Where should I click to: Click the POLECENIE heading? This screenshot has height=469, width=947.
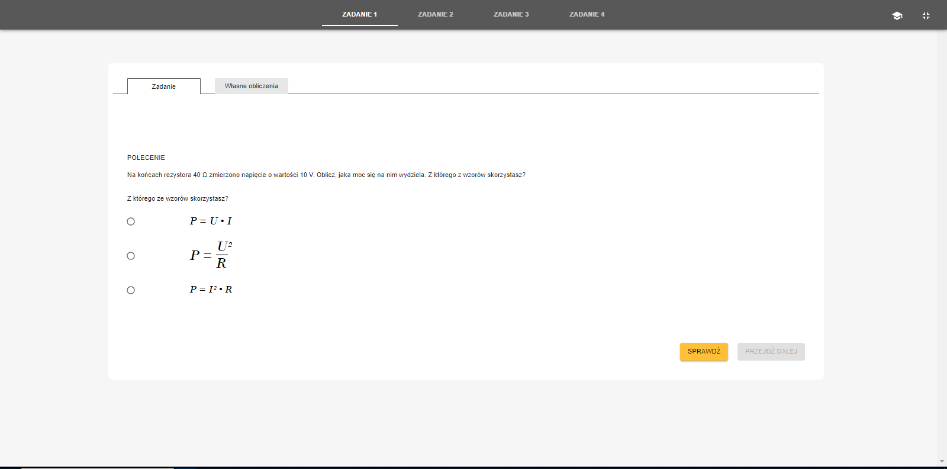pyautogui.click(x=146, y=158)
